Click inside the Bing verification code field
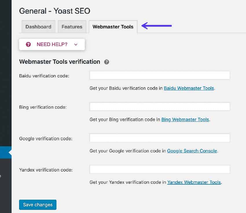The height and width of the screenshot is (213, 246). click(x=159, y=106)
